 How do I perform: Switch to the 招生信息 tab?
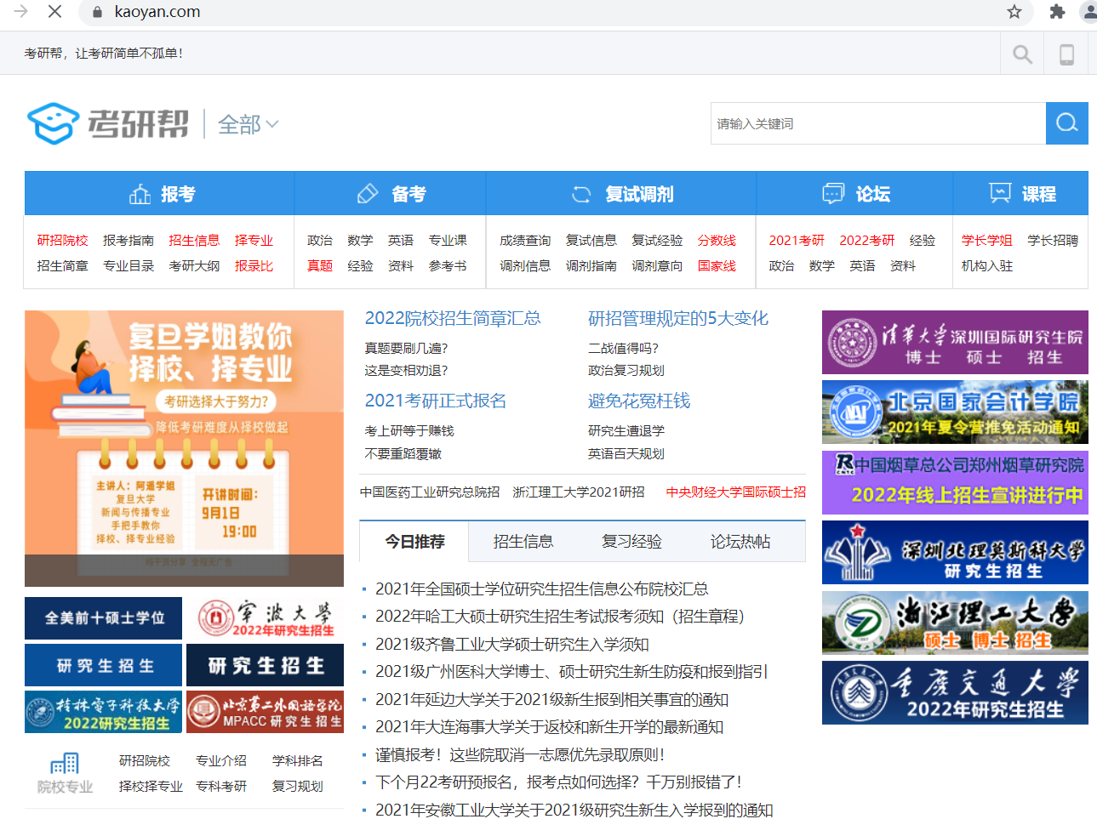tap(523, 542)
